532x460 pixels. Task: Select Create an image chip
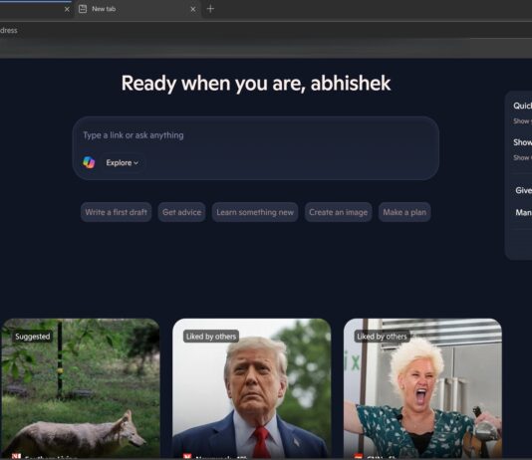pyautogui.click(x=339, y=212)
